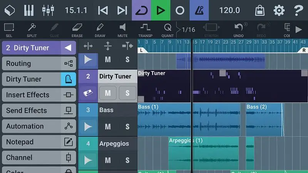Select the Erase tool
The width and height of the screenshot is (308, 173).
(77, 30)
